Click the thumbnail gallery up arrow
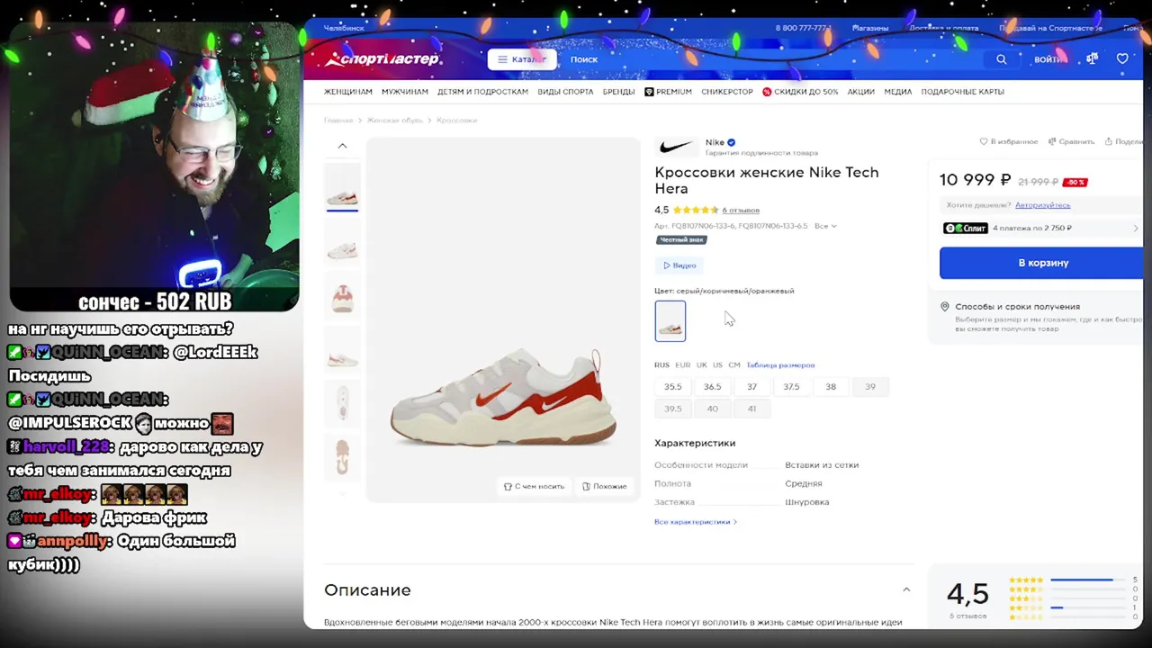This screenshot has width=1152, height=648. (342, 146)
